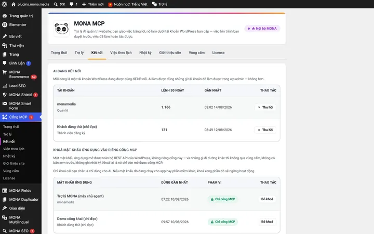Unlock Demo công khai (chỉ đọc) password
This screenshot has height=234, width=374.
267,222
